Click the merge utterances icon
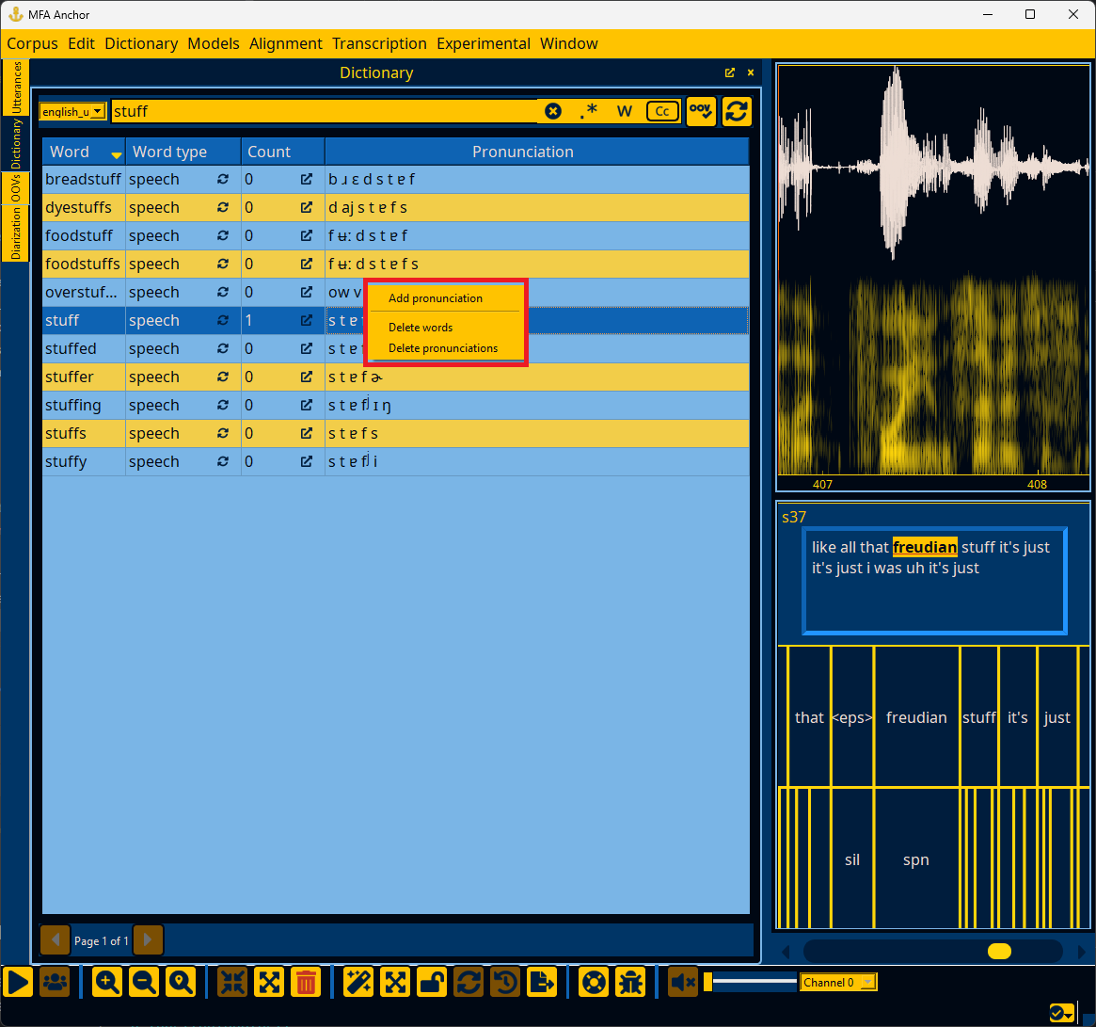1096x1027 pixels. tap(232, 982)
